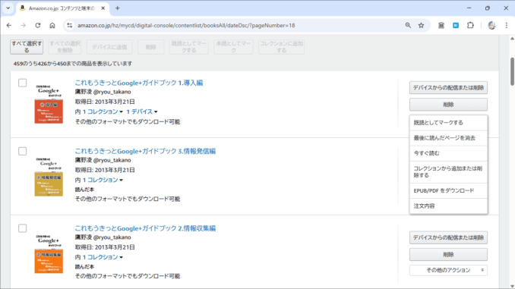The image size is (515, 289).
Task: Check the box for Google+ガイドブック 2.情報収集編
Action: 22,228
